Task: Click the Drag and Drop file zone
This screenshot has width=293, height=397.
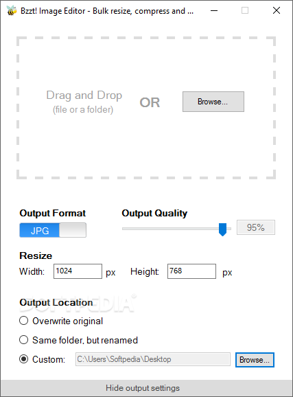Action: click(146, 108)
